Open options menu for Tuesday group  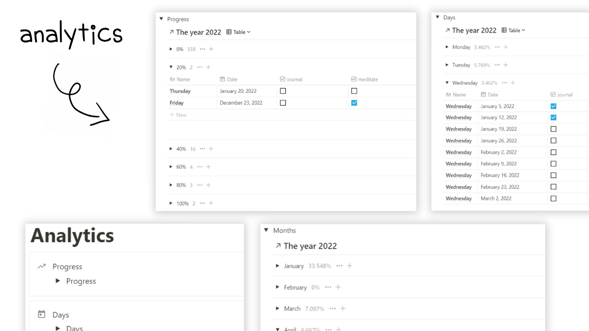pos(497,65)
